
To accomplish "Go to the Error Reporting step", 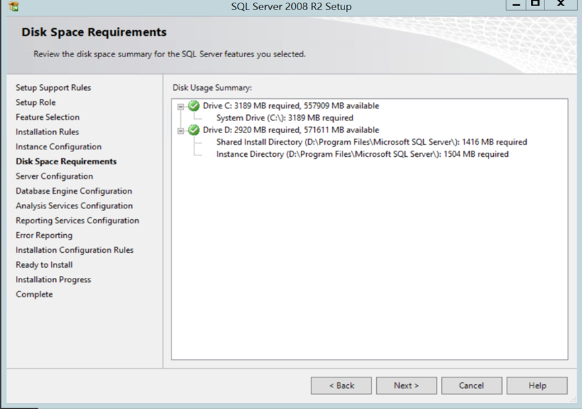I will [44, 235].
